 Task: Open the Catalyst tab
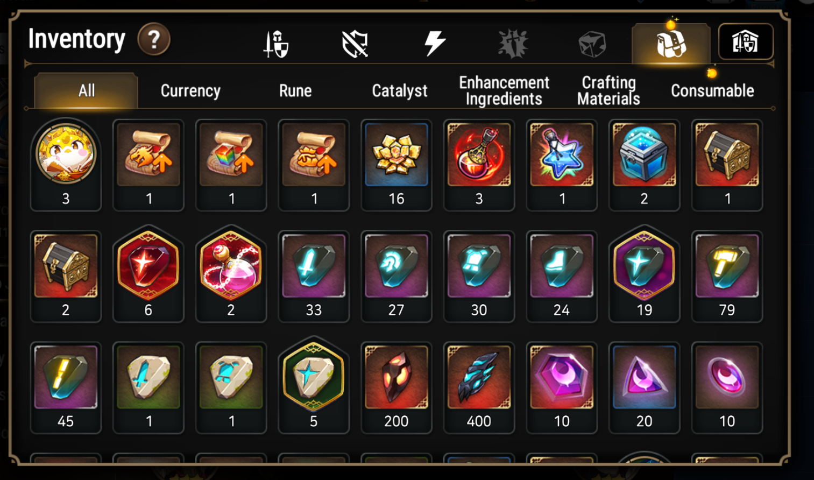(400, 90)
